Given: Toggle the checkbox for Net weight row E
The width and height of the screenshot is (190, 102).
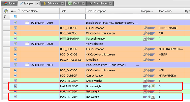Looking at the screenshot, I should click(15, 97).
